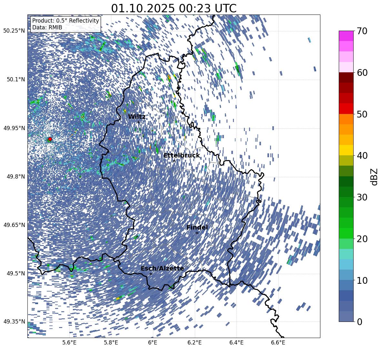Click the 6.6°E longitude label
This screenshot has width=382, height=349.
point(278,343)
